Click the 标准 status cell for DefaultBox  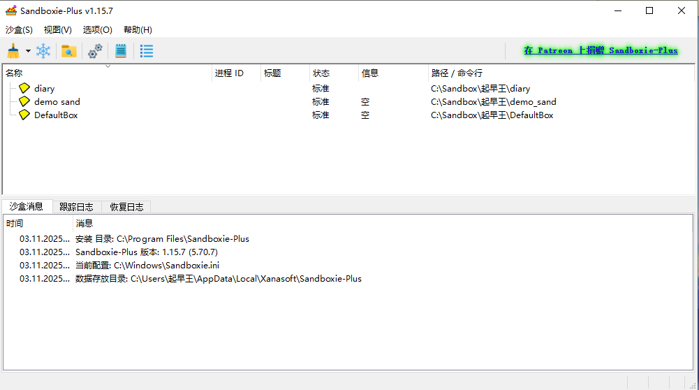(x=321, y=115)
